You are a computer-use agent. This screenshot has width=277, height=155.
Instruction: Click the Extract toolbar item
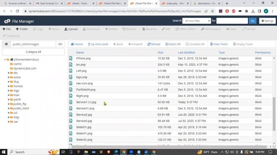(x=249, y=29)
